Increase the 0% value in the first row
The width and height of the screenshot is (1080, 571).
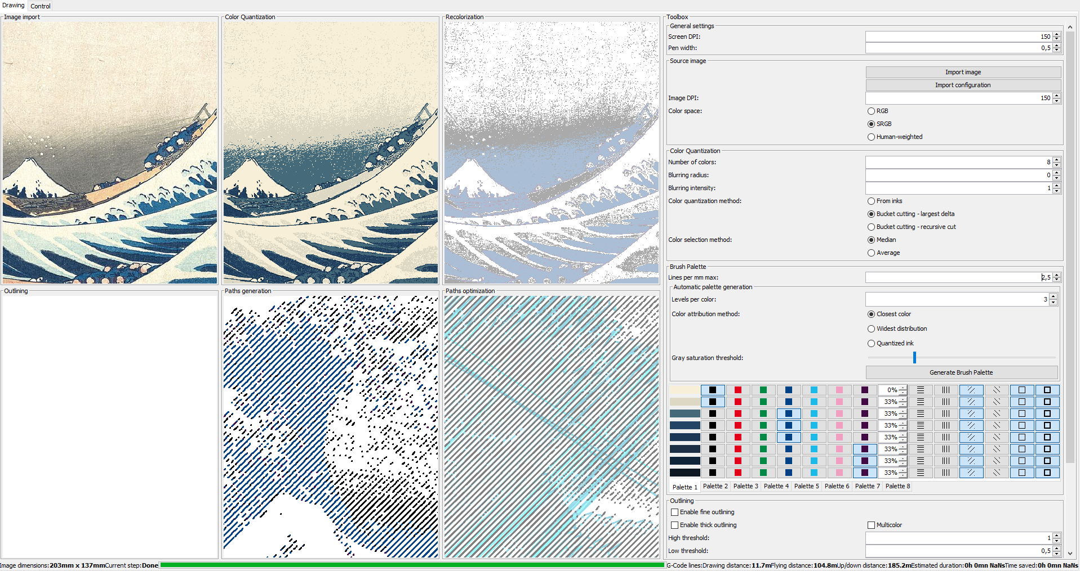[x=901, y=387]
